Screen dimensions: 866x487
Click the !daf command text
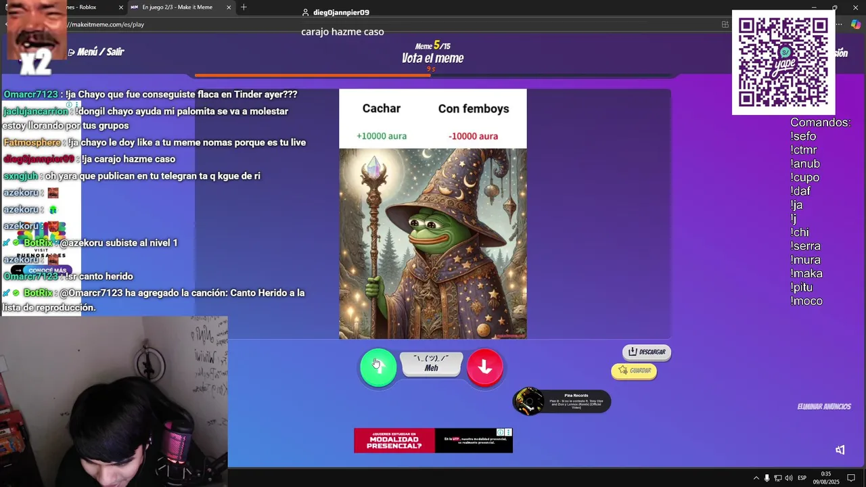pos(800,191)
